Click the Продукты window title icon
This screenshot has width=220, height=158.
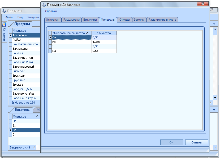click(x=4, y=11)
